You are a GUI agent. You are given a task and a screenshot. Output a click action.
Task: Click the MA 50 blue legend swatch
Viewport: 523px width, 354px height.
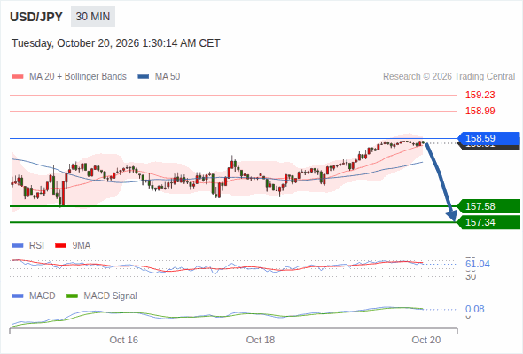(144, 77)
